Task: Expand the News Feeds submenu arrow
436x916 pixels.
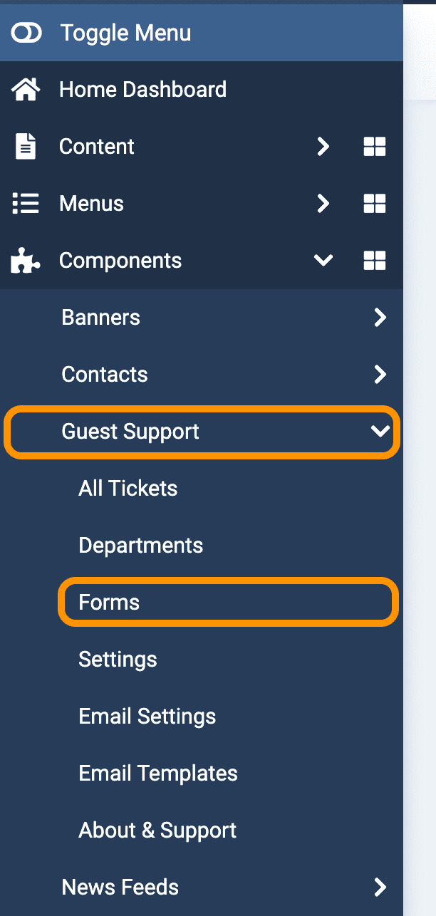Action: 380,888
